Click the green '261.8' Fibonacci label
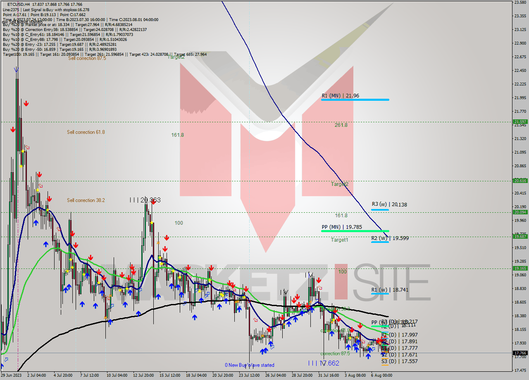Screen dimensions: 529x380 pyautogui.click(x=341, y=125)
